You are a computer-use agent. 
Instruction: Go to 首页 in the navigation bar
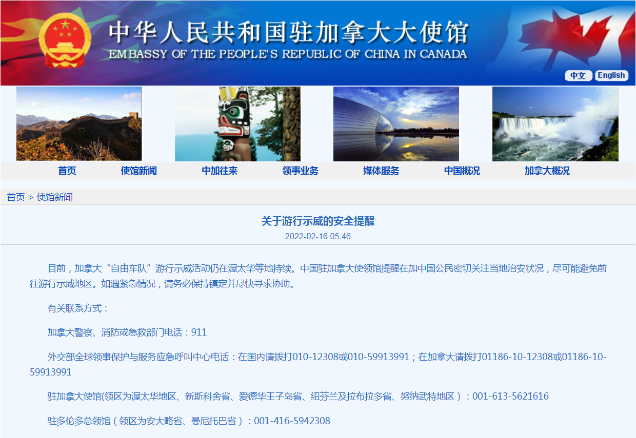67,171
